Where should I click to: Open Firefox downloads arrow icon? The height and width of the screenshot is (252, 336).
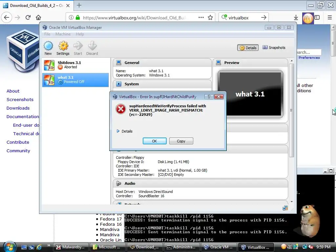pos(296,17)
